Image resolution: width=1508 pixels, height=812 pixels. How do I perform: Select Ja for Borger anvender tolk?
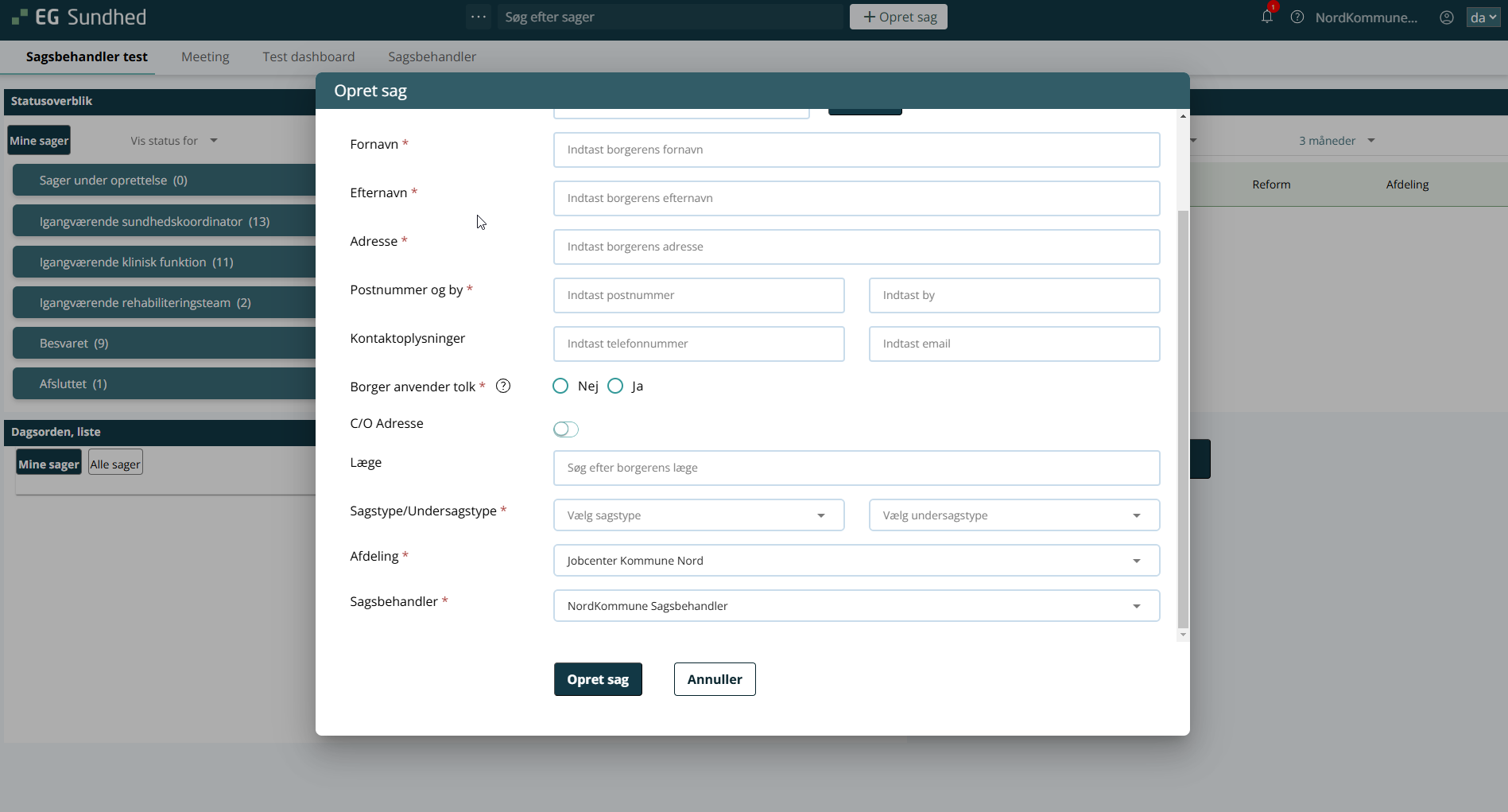pos(615,386)
